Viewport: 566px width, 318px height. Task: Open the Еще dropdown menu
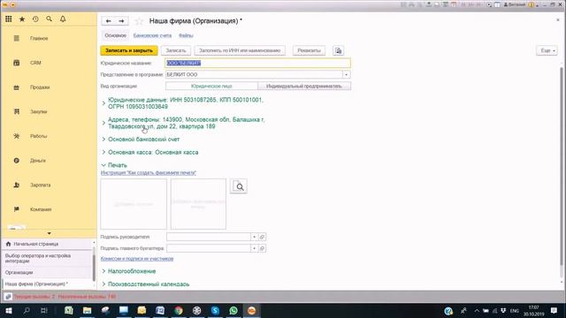(x=547, y=51)
